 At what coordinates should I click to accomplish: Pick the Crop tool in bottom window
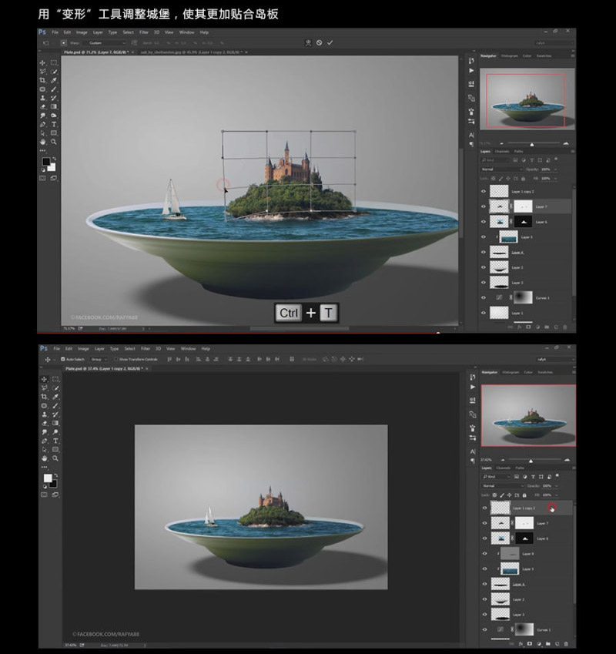44,397
